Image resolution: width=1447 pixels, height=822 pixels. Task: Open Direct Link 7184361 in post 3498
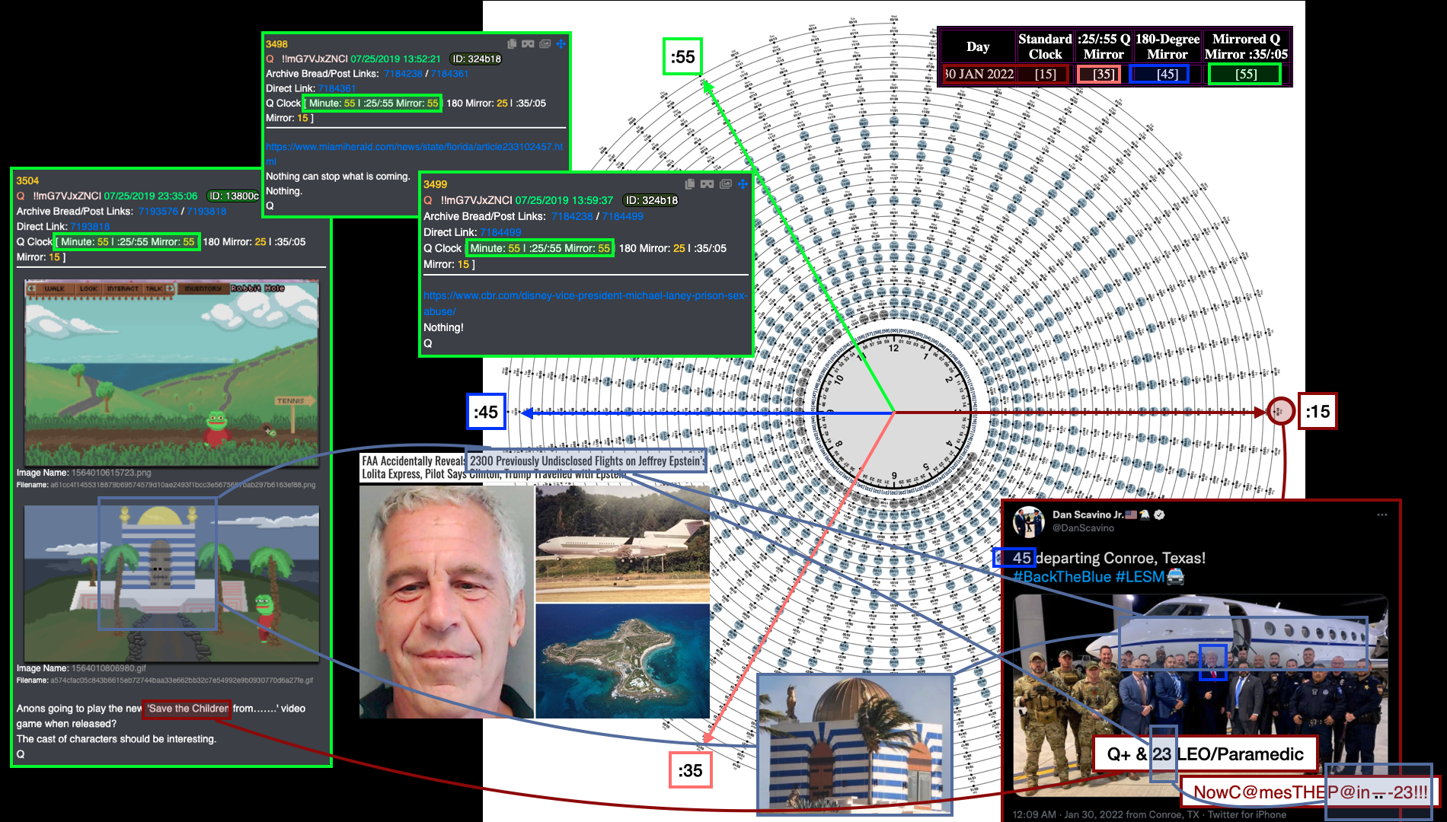click(337, 88)
